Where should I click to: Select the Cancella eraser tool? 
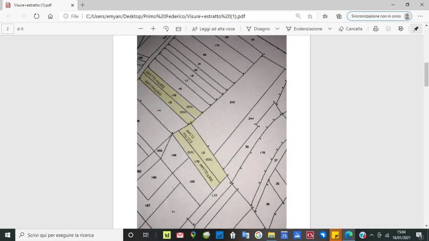350,29
